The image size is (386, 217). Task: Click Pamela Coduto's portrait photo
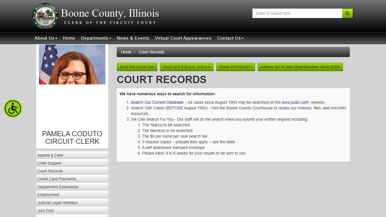[72, 64]
